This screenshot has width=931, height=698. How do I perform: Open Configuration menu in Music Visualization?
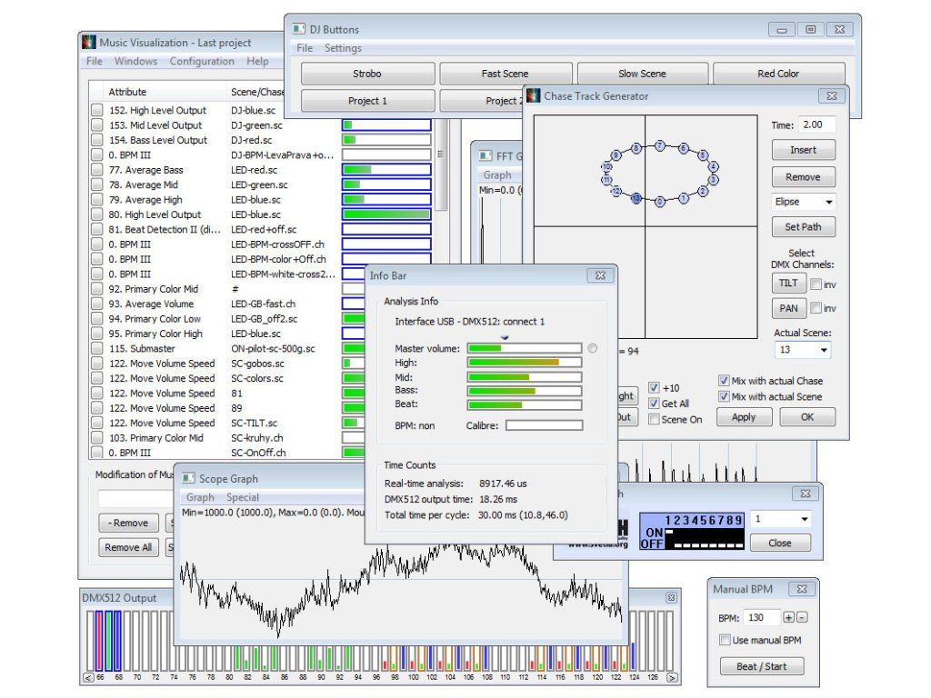tap(202, 61)
